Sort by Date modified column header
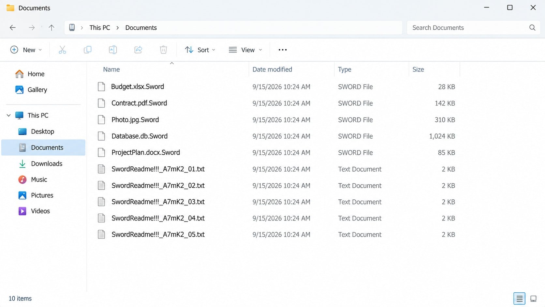Screen dimensions: 545x307 coord(272,69)
